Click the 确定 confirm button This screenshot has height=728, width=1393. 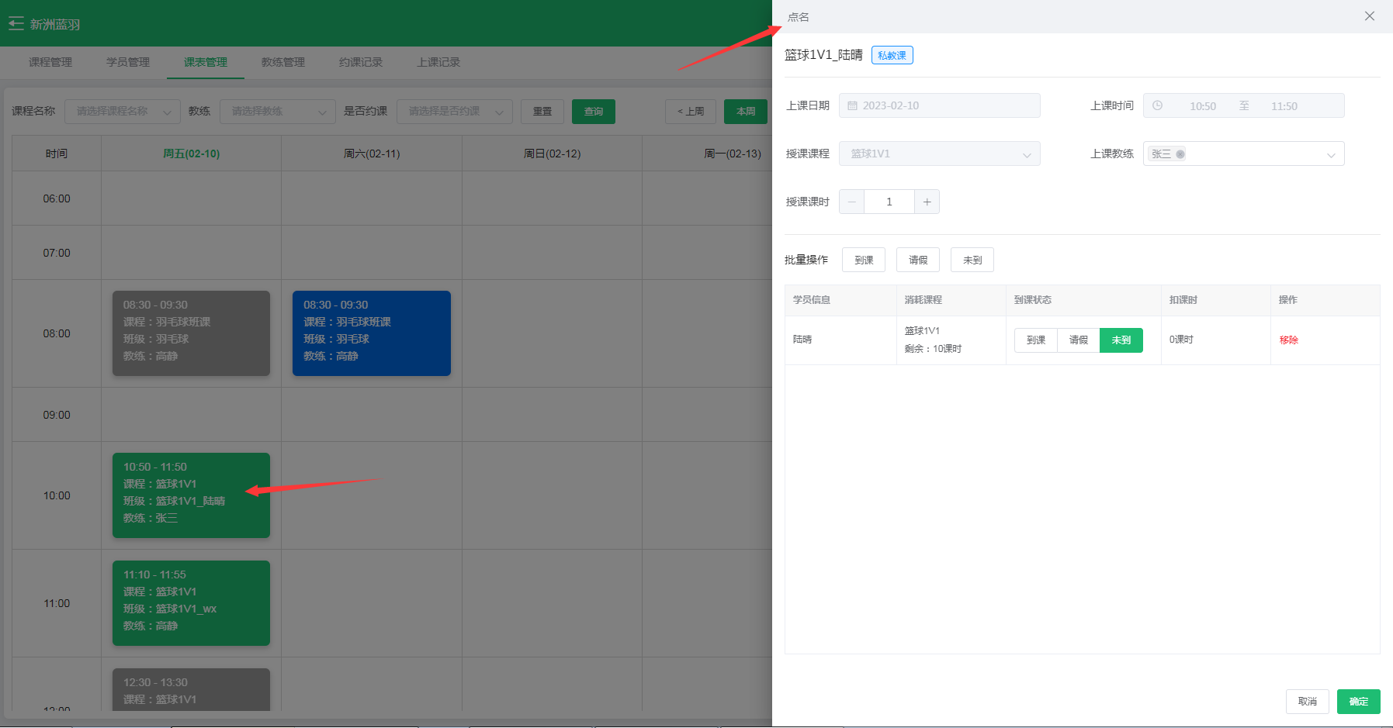click(x=1358, y=702)
